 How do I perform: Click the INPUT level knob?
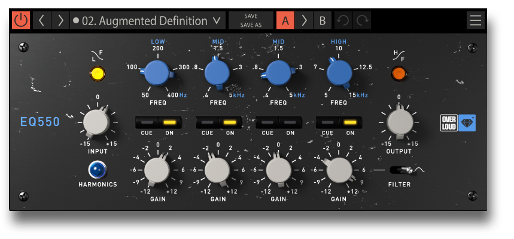pyautogui.click(x=96, y=122)
